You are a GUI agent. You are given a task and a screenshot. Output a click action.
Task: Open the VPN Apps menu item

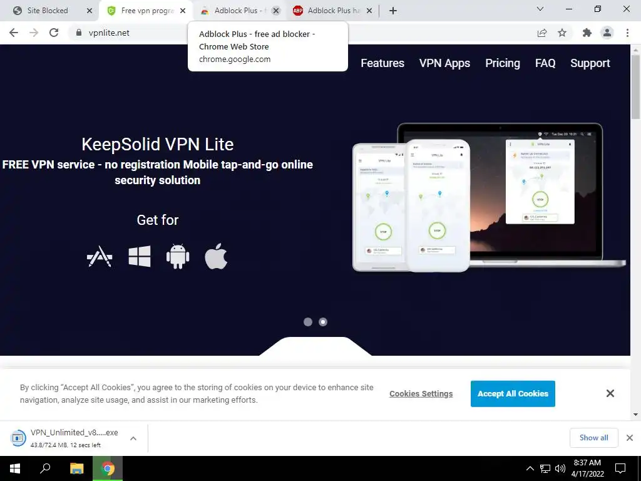(444, 63)
